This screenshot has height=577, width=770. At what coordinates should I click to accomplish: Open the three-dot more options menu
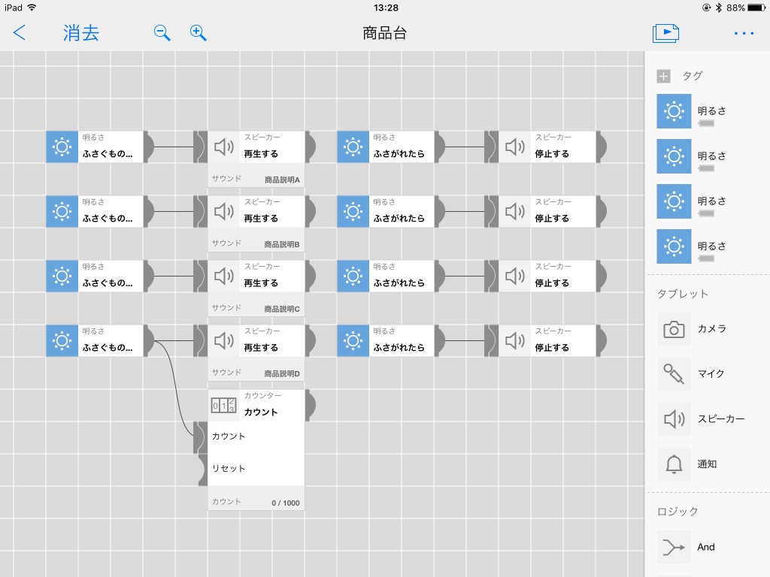[x=744, y=33]
